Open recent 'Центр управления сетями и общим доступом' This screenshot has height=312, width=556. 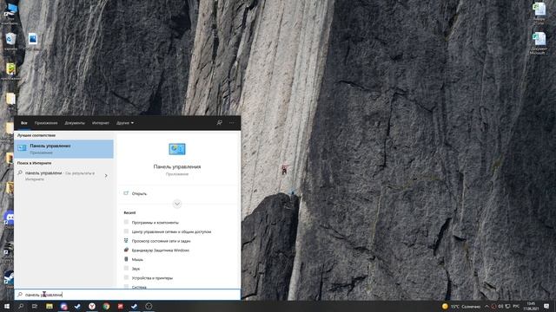click(171, 231)
